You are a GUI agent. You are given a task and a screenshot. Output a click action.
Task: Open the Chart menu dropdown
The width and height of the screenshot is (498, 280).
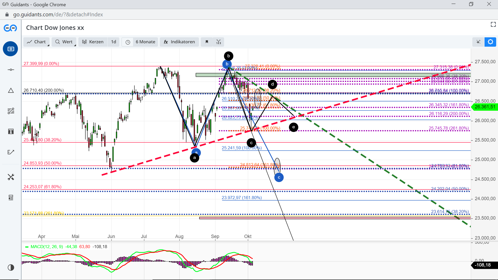tap(37, 42)
